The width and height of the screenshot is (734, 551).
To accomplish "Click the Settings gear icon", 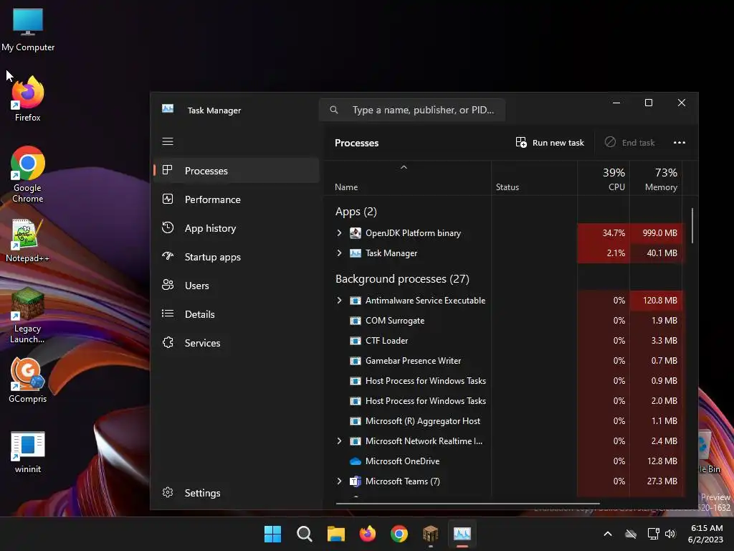I will (168, 492).
